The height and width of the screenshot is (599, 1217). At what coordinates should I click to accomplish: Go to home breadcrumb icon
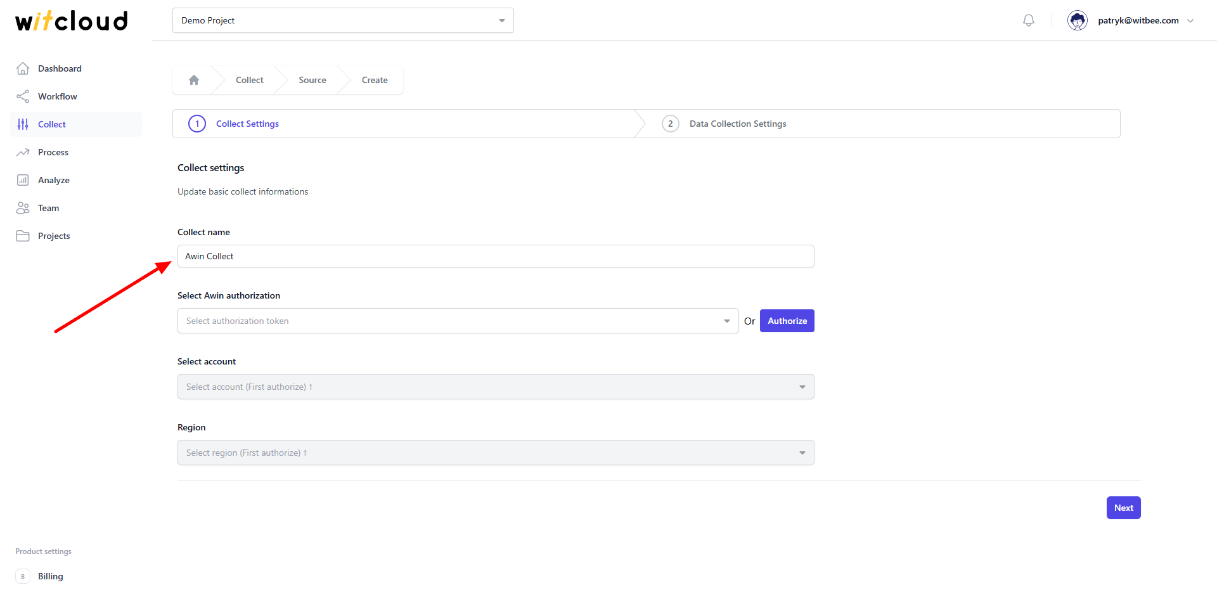pyautogui.click(x=194, y=80)
